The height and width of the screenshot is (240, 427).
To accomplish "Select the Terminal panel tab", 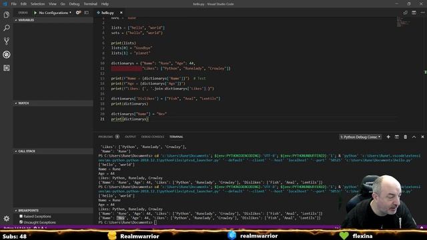I will pos(176,137).
